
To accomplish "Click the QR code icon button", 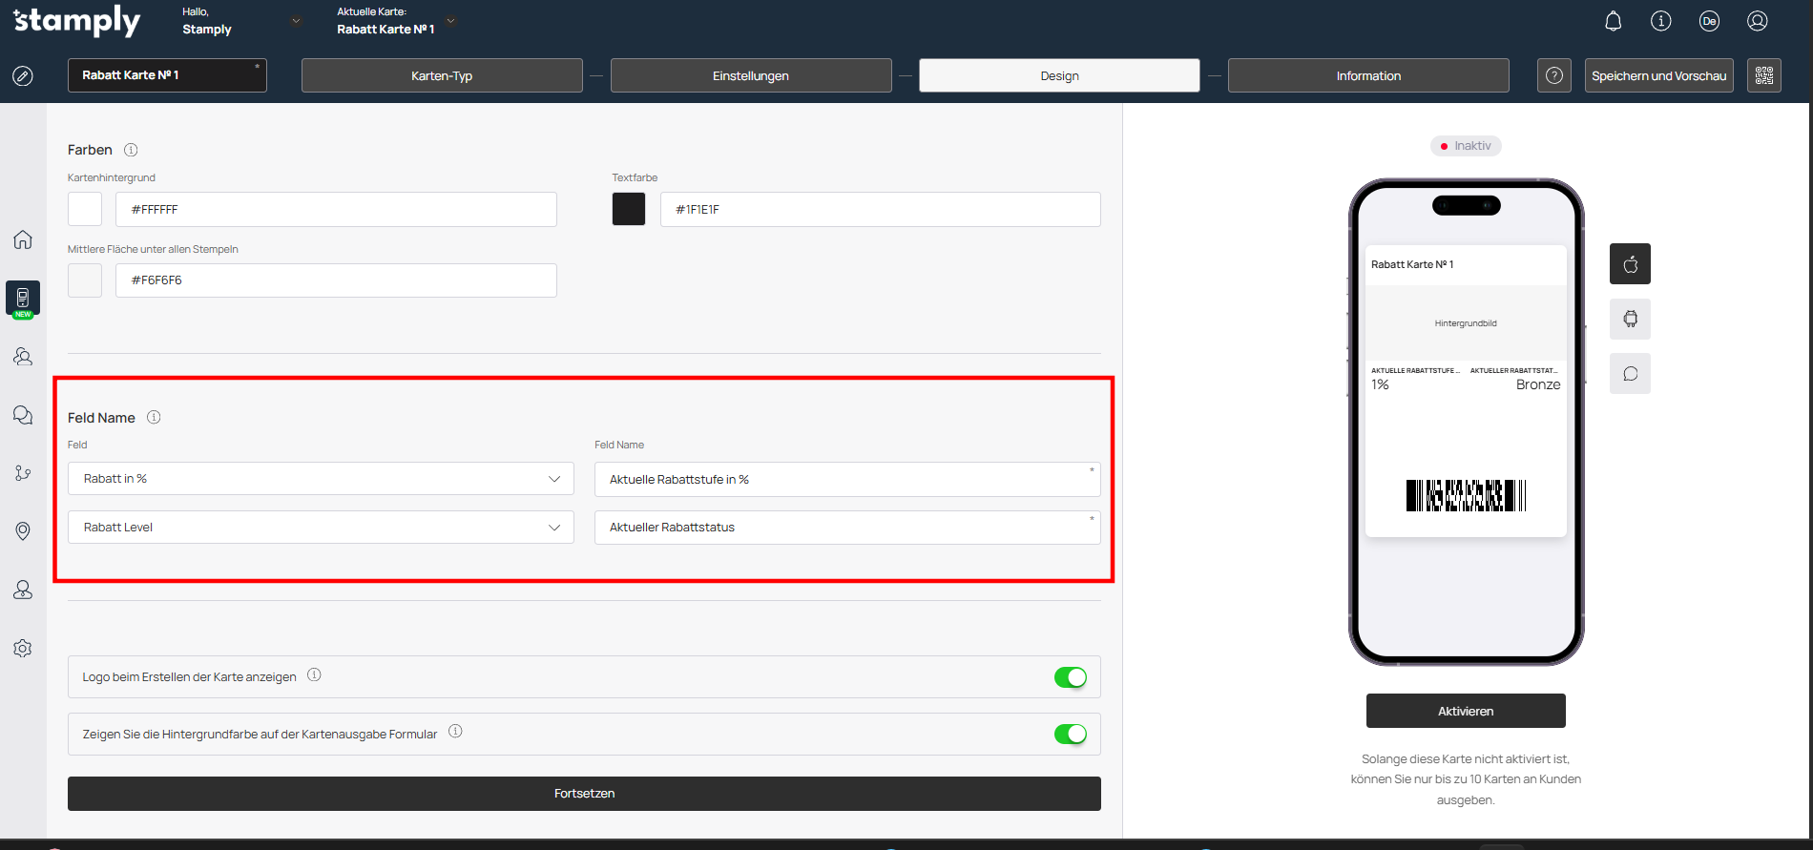I will pos(1763,75).
